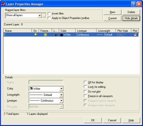Click the White color swatch of layer 0
The height and width of the screenshot is (126, 143).
(62, 35)
